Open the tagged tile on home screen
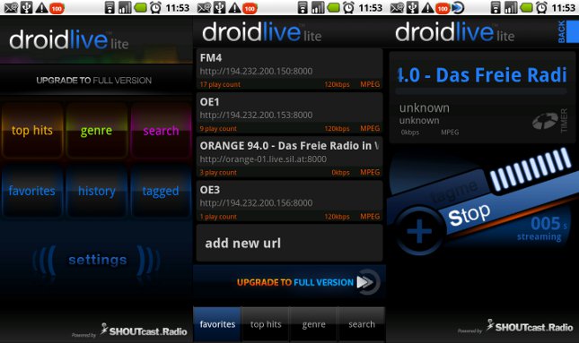 click(161, 191)
